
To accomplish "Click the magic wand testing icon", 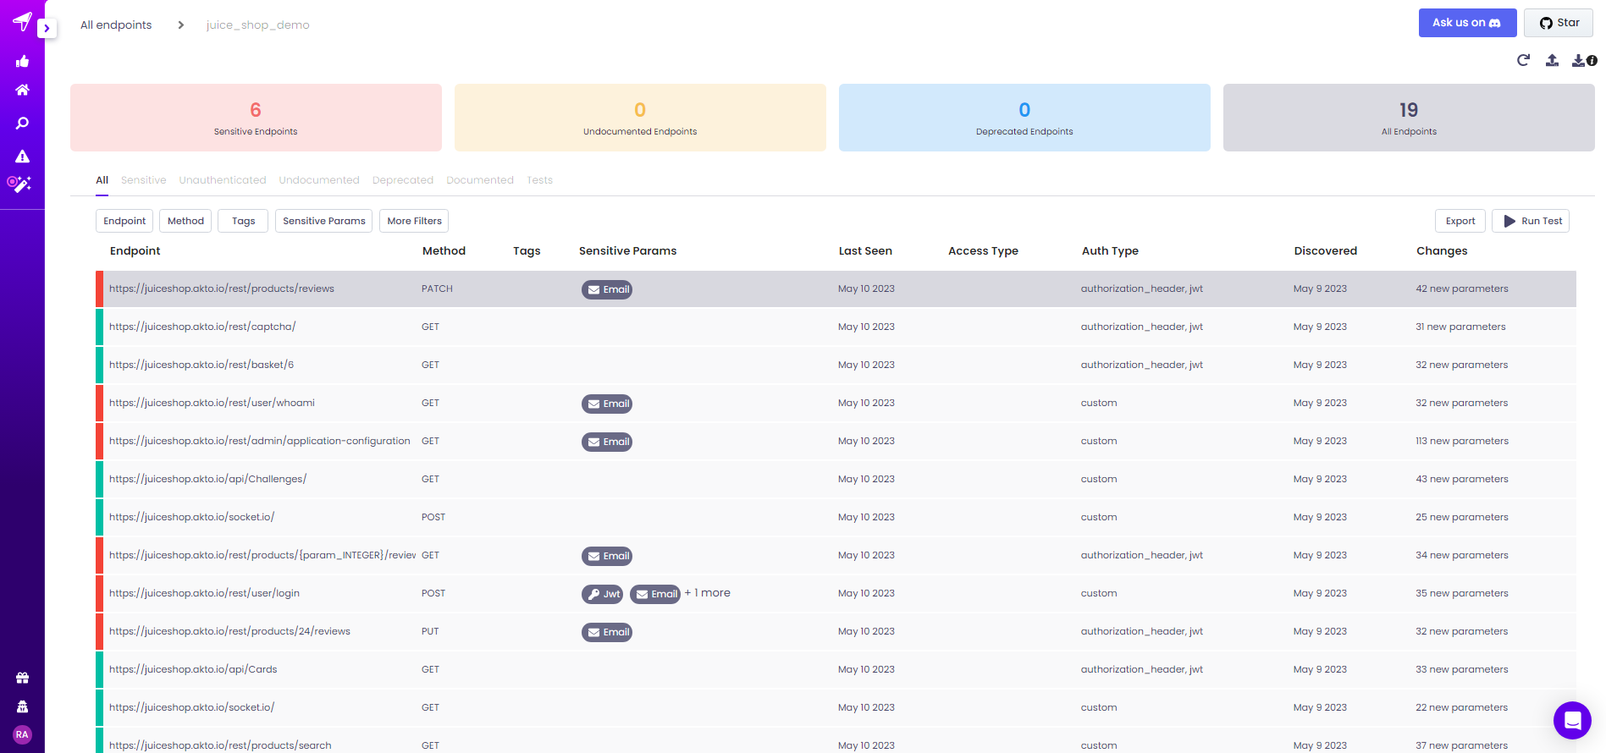I will [19, 184].
